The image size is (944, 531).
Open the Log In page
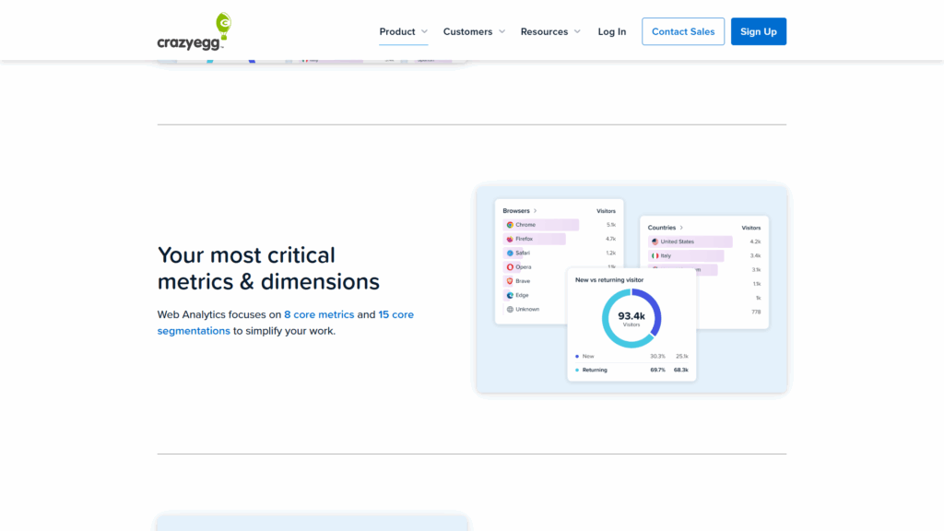[x=611, y=31]
